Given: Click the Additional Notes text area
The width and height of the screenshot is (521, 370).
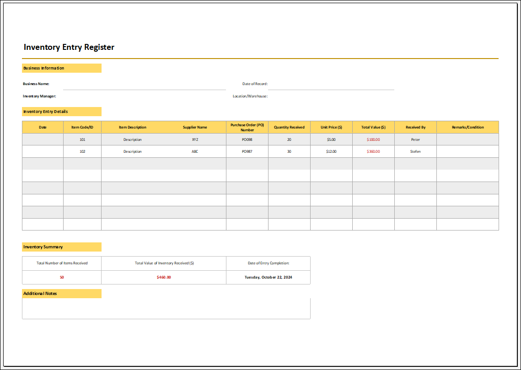Looking at the screenshot, I should [x=166, y=308].
